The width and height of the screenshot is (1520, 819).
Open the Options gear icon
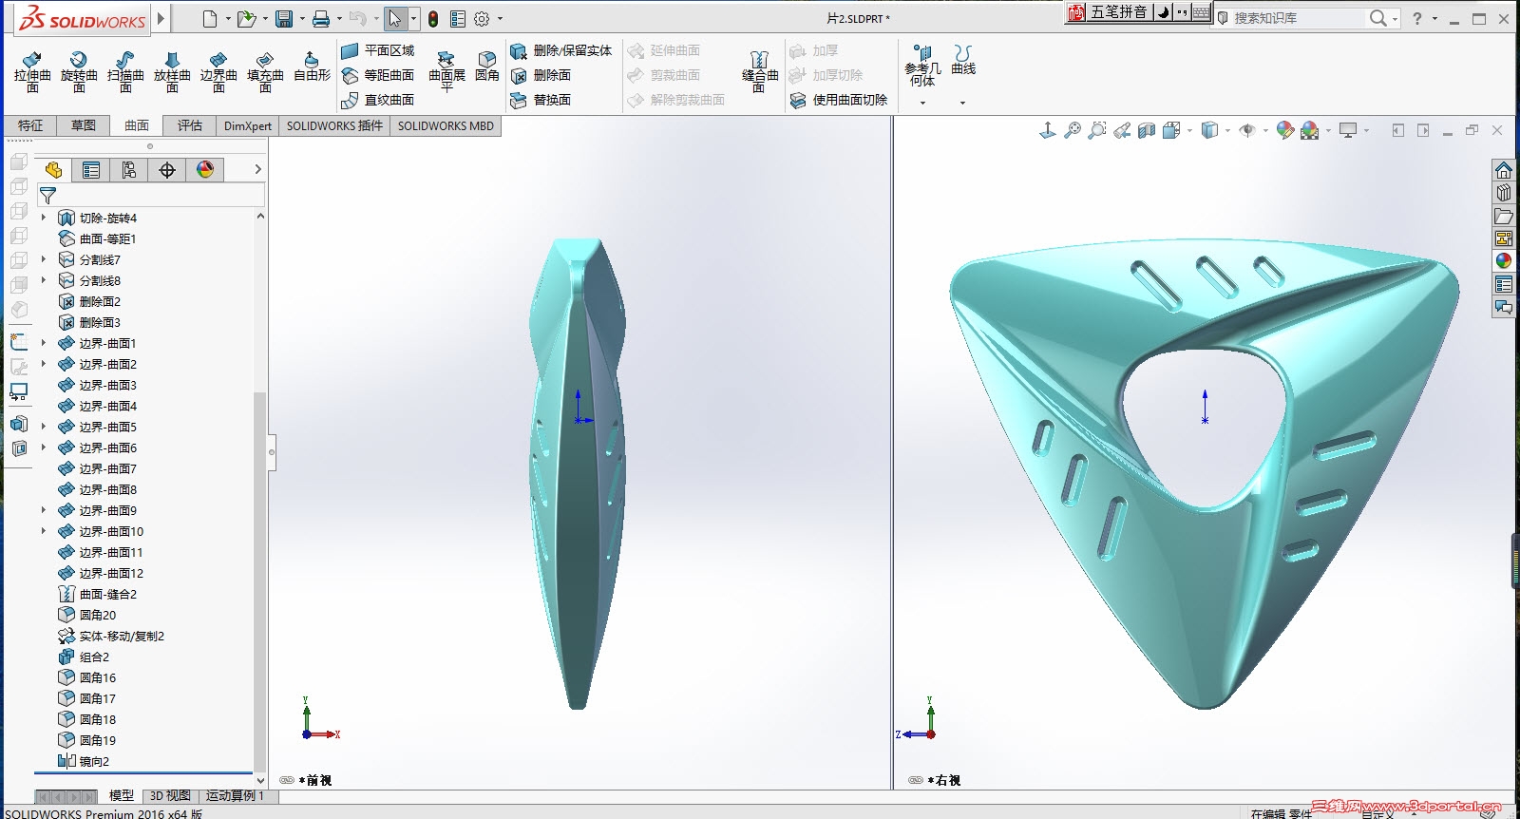pos(482,19)
